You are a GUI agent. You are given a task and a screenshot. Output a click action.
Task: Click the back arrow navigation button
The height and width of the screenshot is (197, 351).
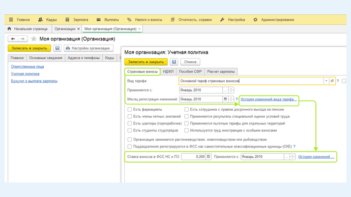point(13,39)
